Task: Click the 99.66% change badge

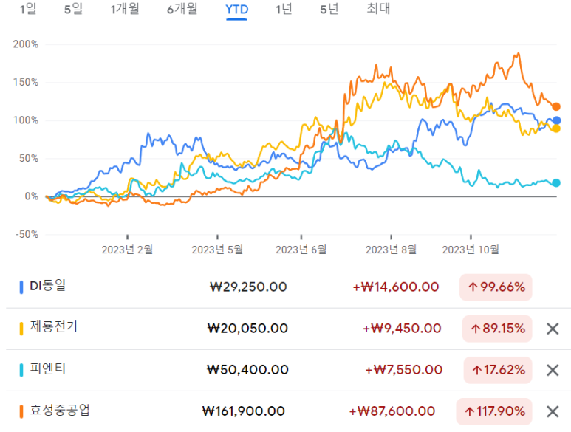Action: point(496,287)
